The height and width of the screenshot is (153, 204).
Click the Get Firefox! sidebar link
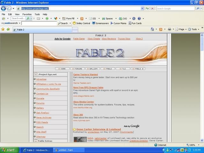pyautogui.click(x=42, y=113)
